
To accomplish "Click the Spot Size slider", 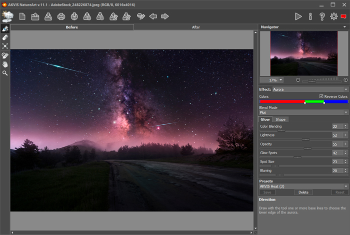I will coord(303,166).
